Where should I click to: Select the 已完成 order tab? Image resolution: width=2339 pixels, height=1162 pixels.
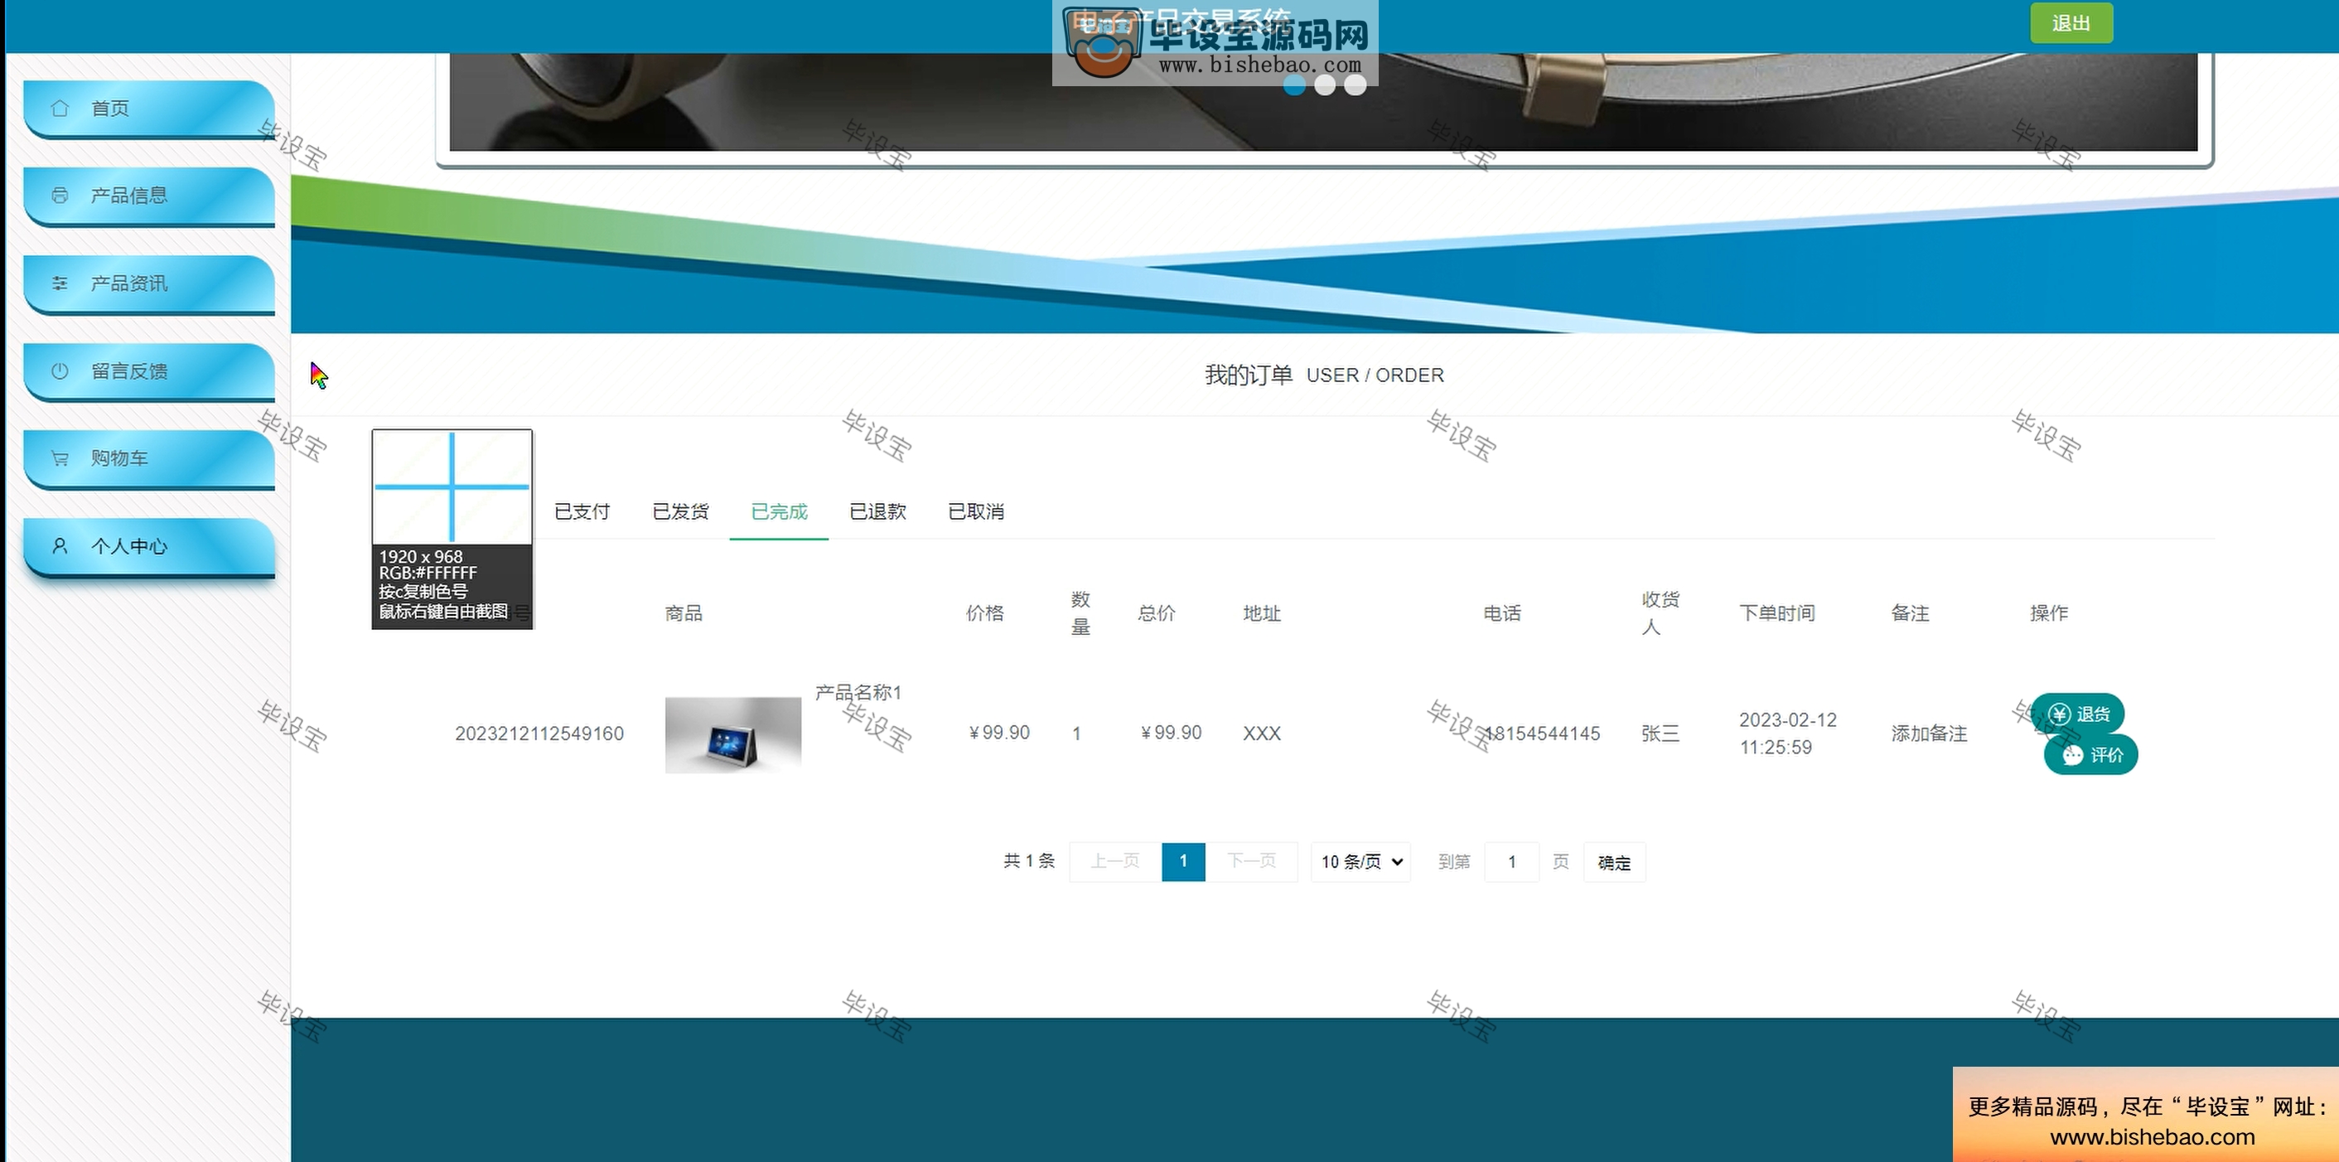click(779, 511)
